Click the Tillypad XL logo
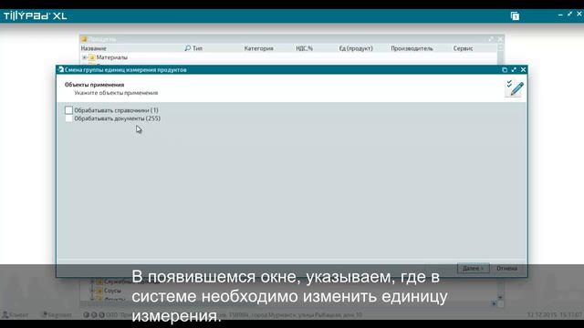Image resolution: width=584 pixels, height=328 pixels. (x=36, y=16)
